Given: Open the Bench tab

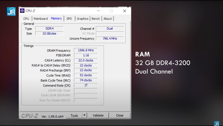Looking at the screenshot, I should (x=96, y=19).
